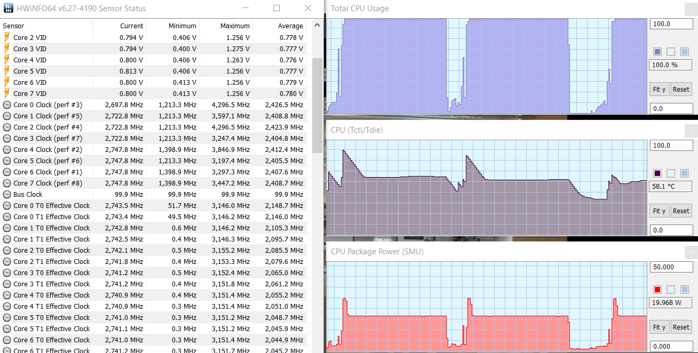Click the 100.0 % current usage readout
This screenshot has height=353, width=698.
pos(671,65)
